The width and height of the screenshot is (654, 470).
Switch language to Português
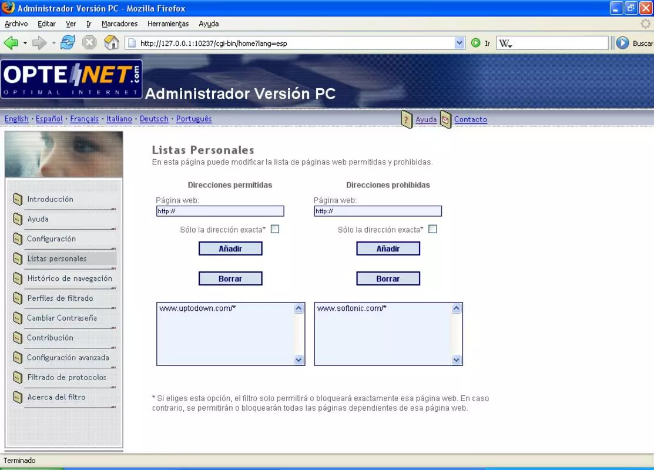[194, 119]
